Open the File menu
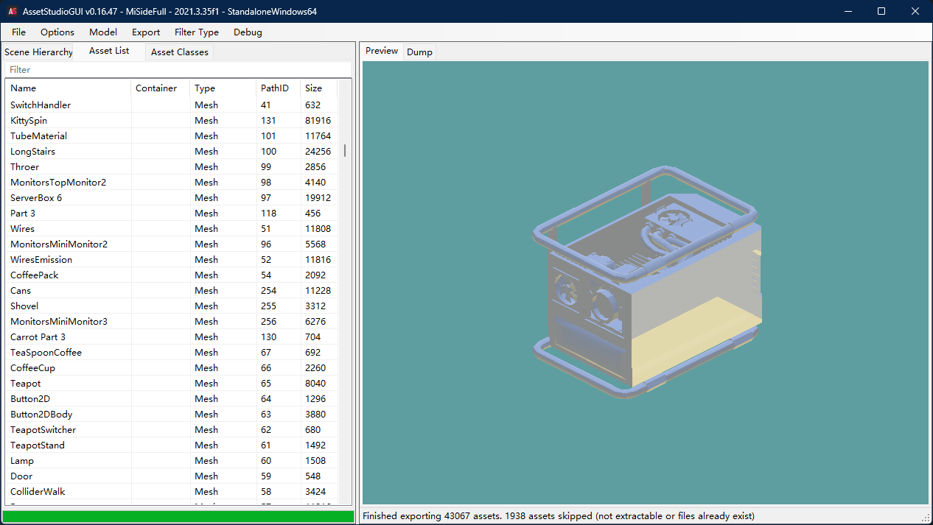This screenshot has height=525, width=933. tap(18, 32)
